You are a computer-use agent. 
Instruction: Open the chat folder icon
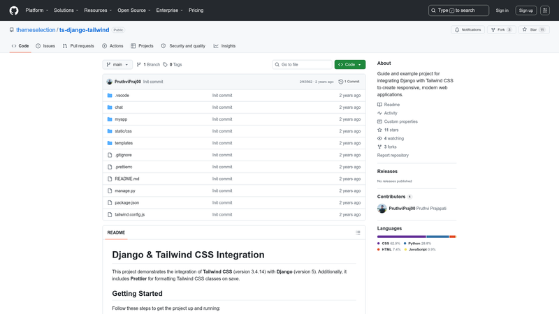coord(110,107)
